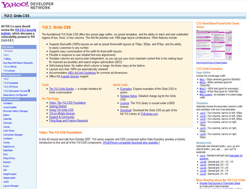Open JSON component link

coord(6,182)
